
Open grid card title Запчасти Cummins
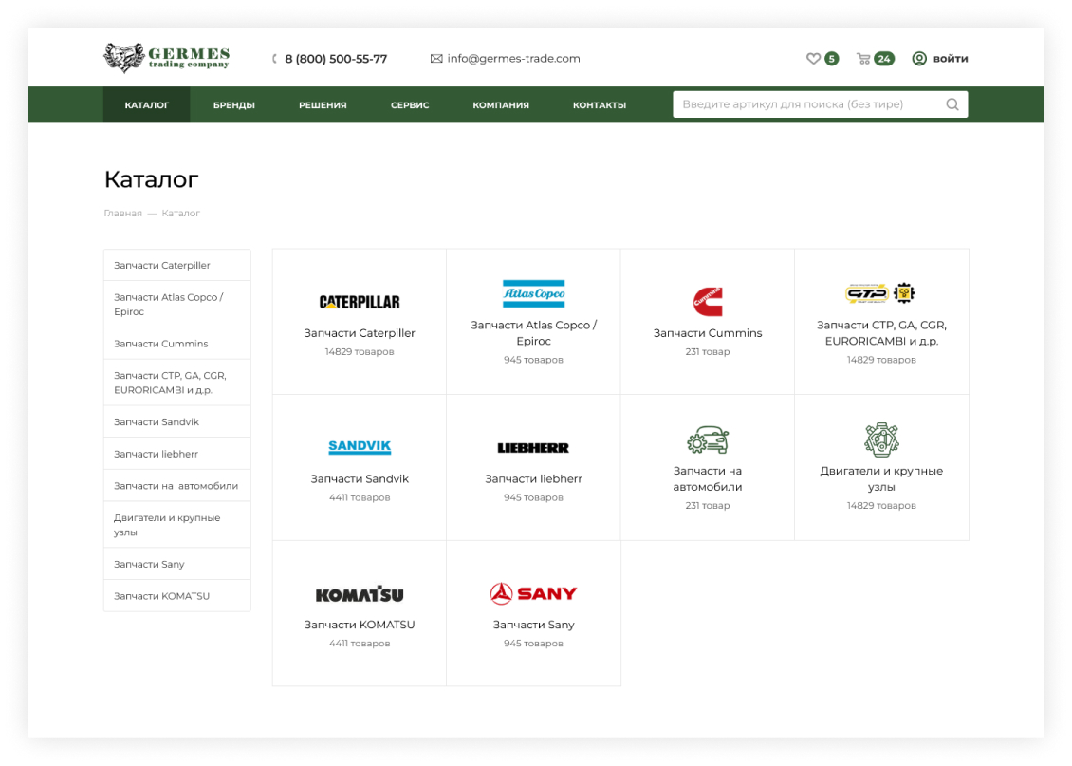click(708, 333)
